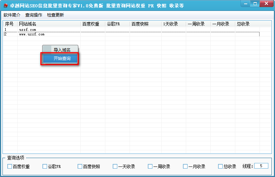The height and width of the screenshot is (177, 275).
Task: Maximize the application window
Action: click(x=255, y=4)
